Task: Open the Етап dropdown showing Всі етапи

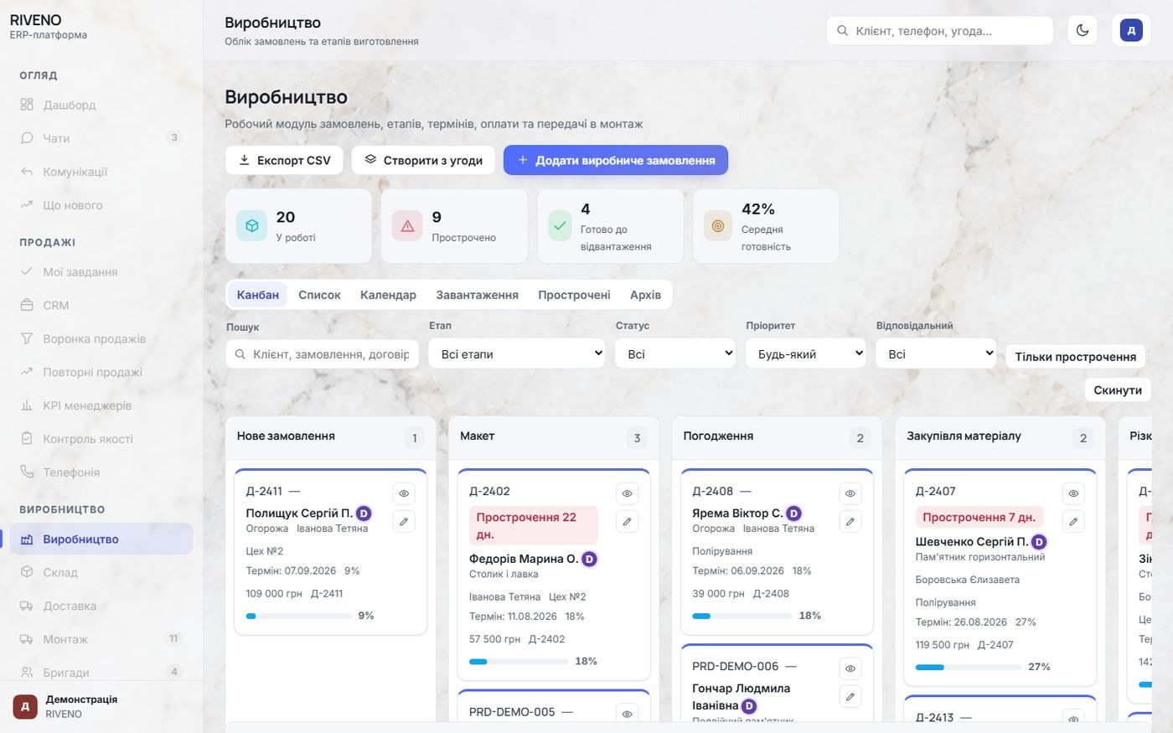Action: [x=517, y=354]
